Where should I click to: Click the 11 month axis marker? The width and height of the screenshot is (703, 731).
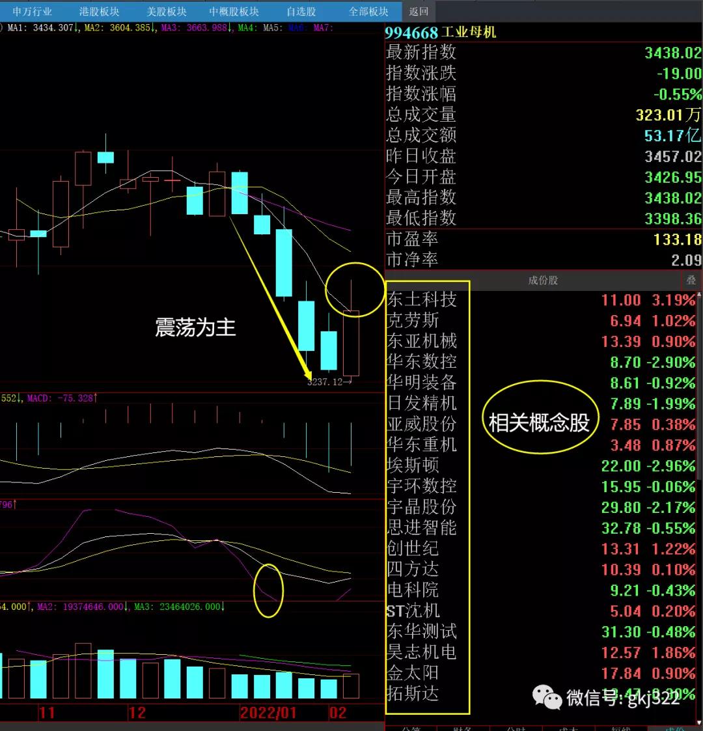click(47, 712)
